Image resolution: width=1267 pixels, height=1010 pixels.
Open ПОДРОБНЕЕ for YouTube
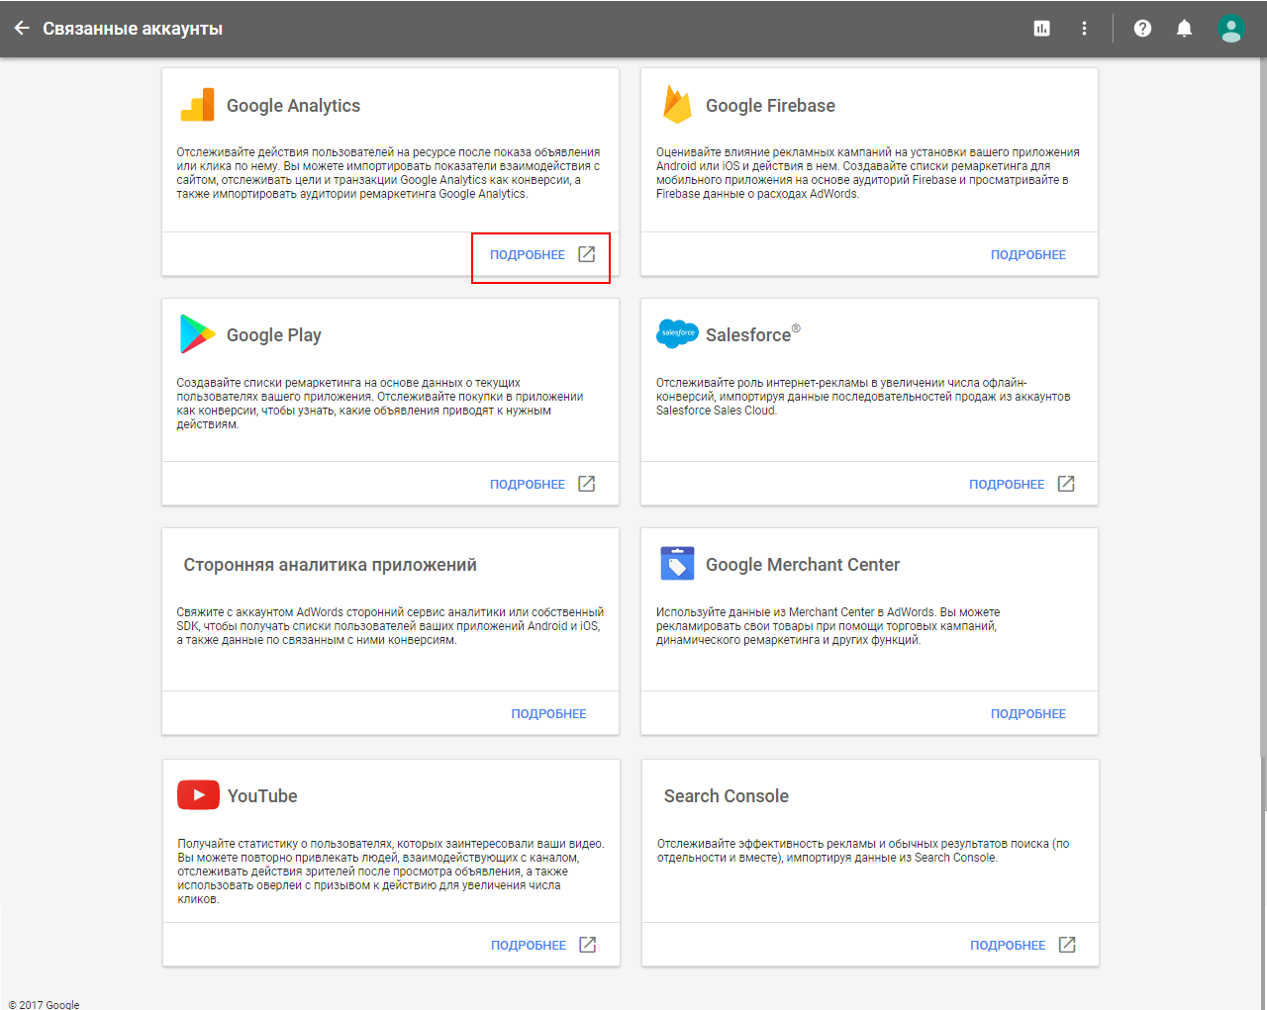529,946
